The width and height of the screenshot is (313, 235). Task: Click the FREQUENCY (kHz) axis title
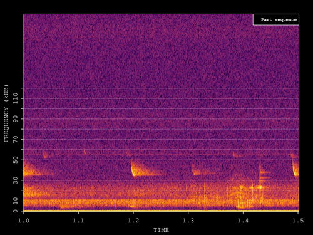point(6,113)
